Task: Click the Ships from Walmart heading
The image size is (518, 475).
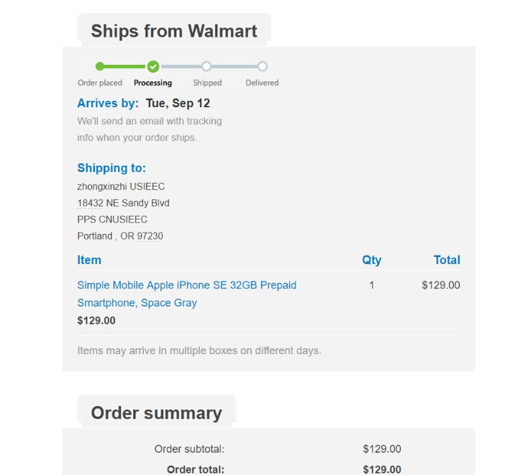Action: tap(174, 31)
